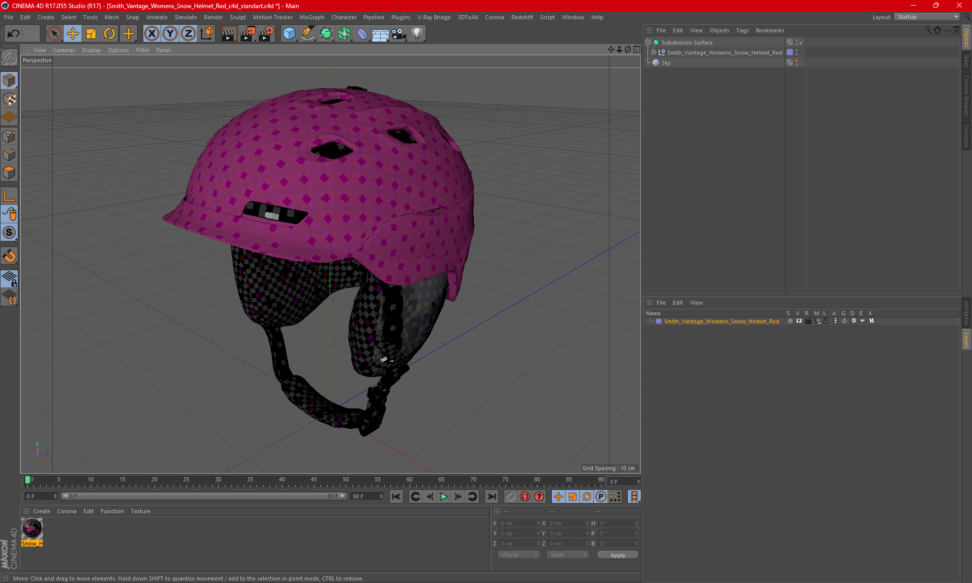Click the X position input field
The image size is (972, 583).
519,523
